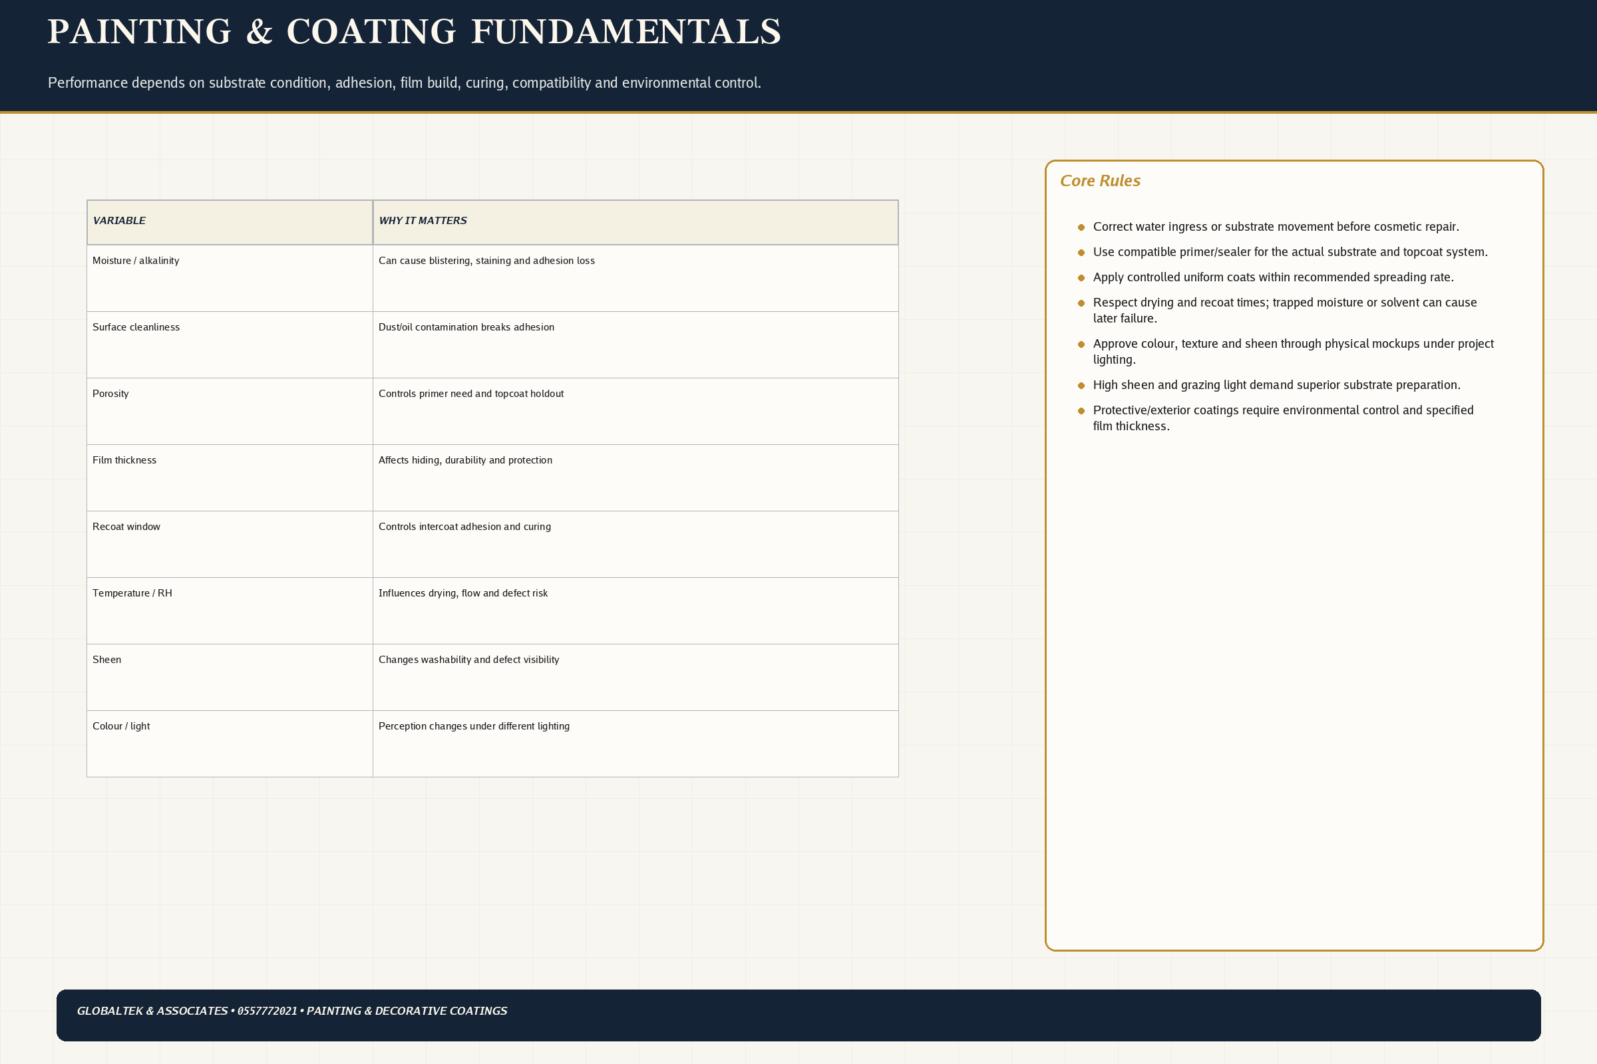
Task: Select 'Apply controlled uniform coats' rule
Action: (x=1273, y=277)
